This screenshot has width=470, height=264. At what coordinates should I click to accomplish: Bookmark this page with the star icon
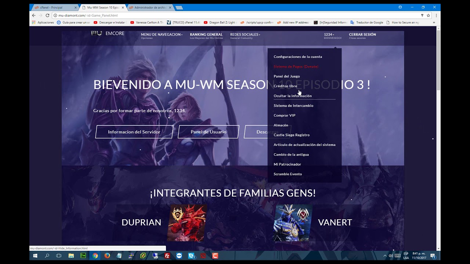pyautogui.click(x=428, y=15)
